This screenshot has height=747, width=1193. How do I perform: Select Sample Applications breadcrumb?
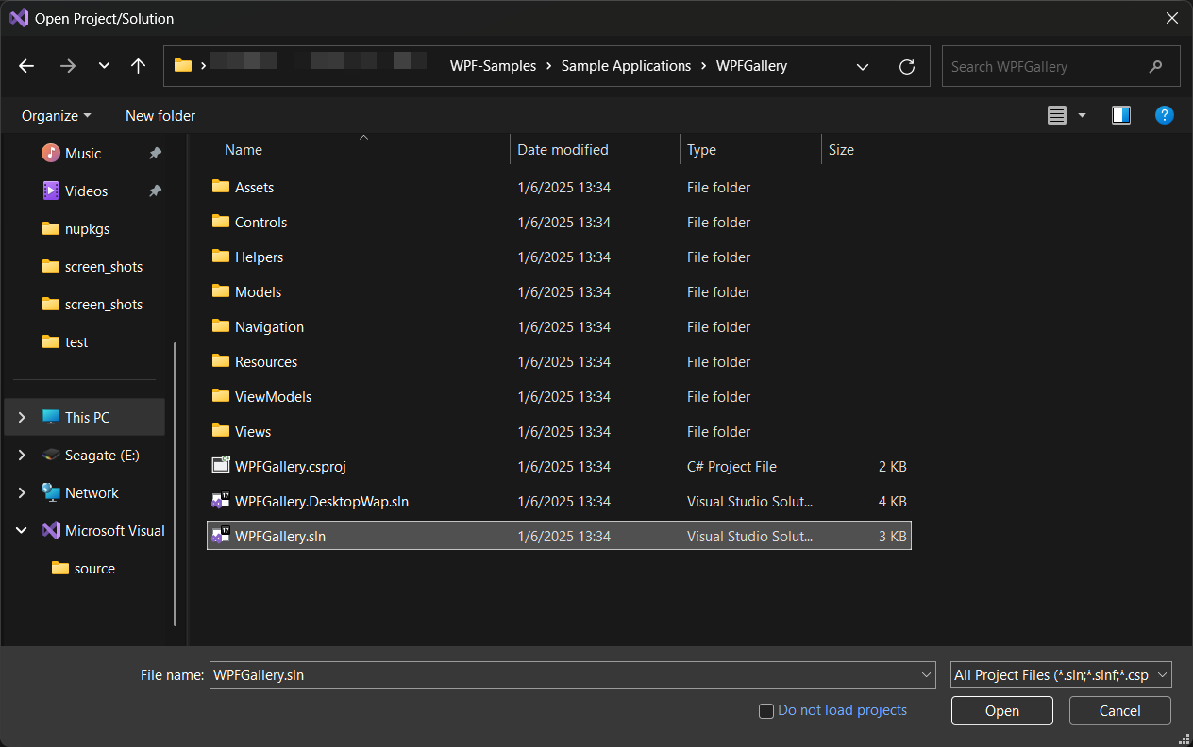tap(626, 66)
